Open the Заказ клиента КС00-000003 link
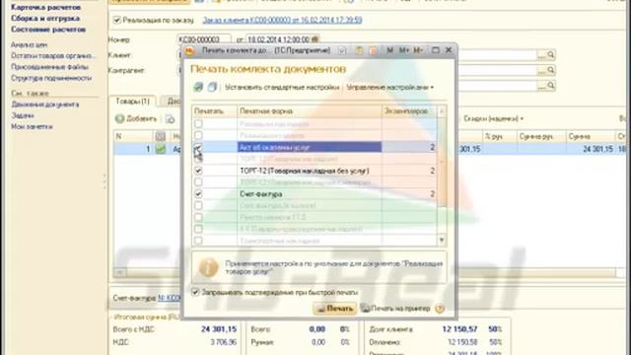 (x=282, y=20)
